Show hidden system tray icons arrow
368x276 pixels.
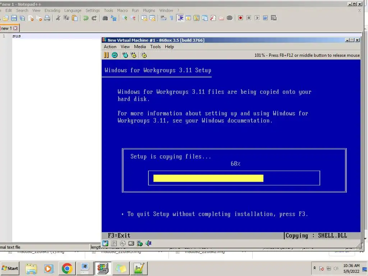[314, 268]
